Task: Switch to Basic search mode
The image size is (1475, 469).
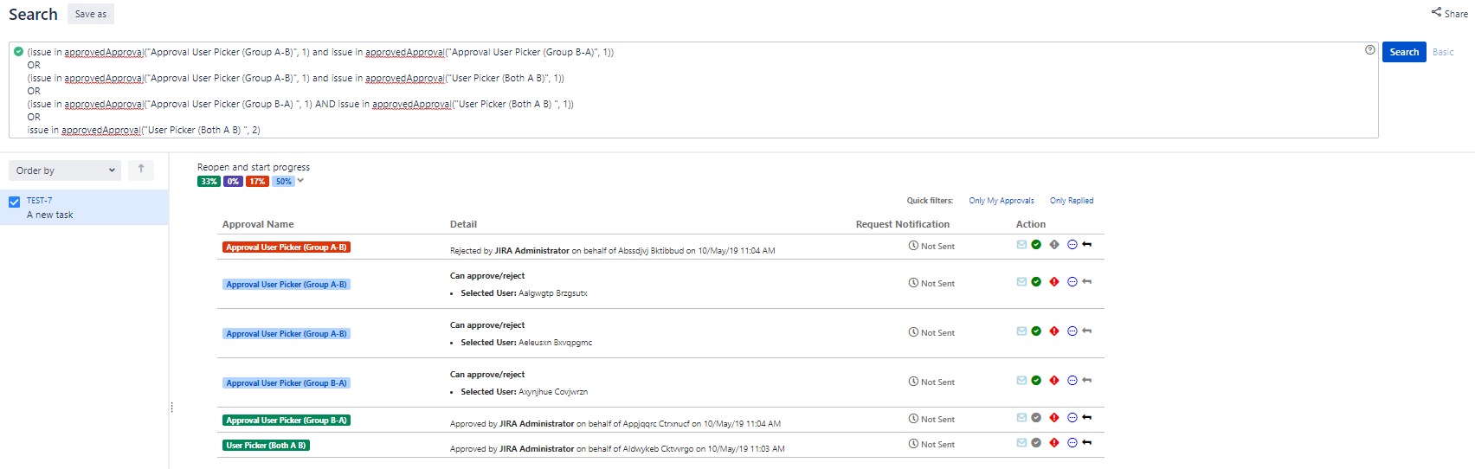Action: coord(1443,52)
